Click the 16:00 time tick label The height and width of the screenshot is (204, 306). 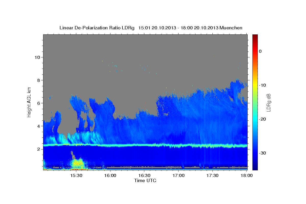click(x=110, y=176)
